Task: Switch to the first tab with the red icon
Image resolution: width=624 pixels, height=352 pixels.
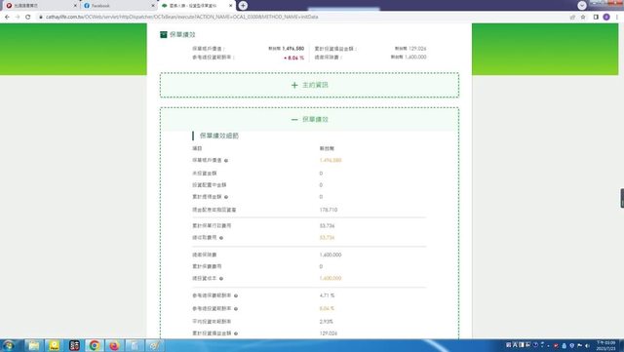Action: 40,6
